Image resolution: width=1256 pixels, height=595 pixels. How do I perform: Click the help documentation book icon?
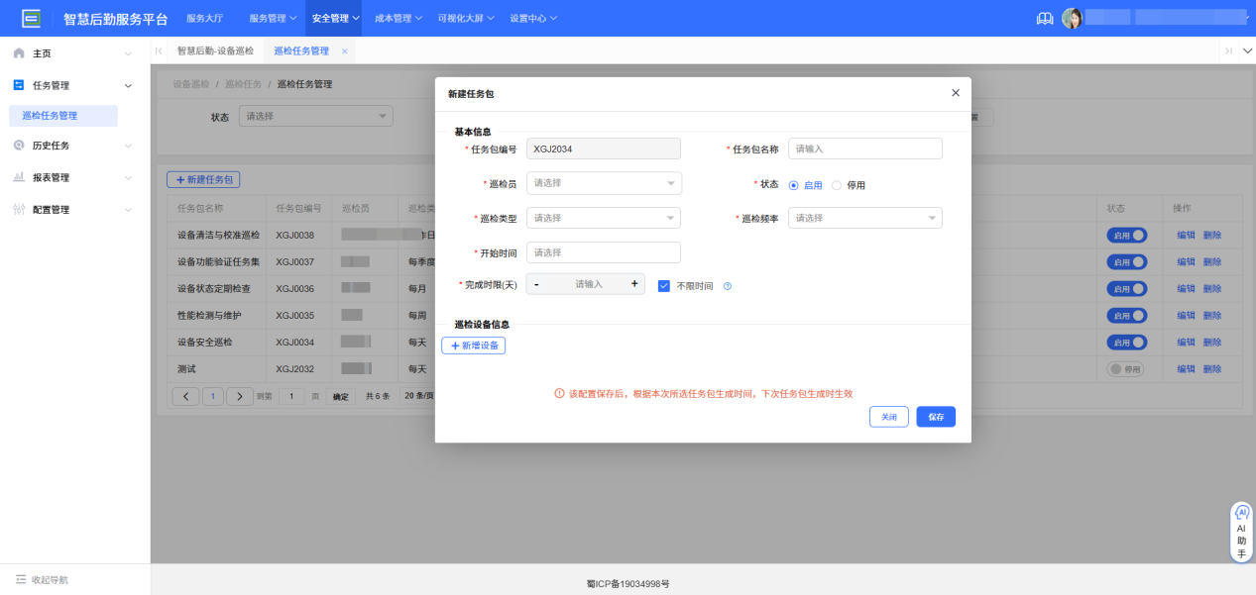tap(1044, 17)
